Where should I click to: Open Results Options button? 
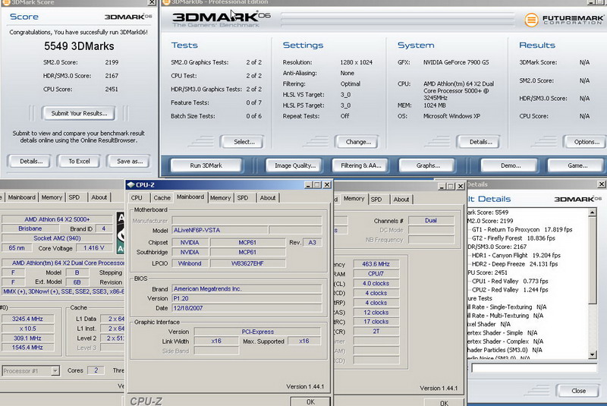[585, 142]
